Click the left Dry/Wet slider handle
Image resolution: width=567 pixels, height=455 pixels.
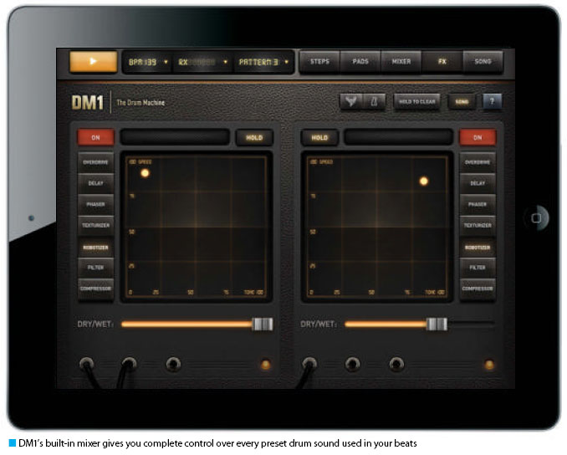(x=263, y=324)
